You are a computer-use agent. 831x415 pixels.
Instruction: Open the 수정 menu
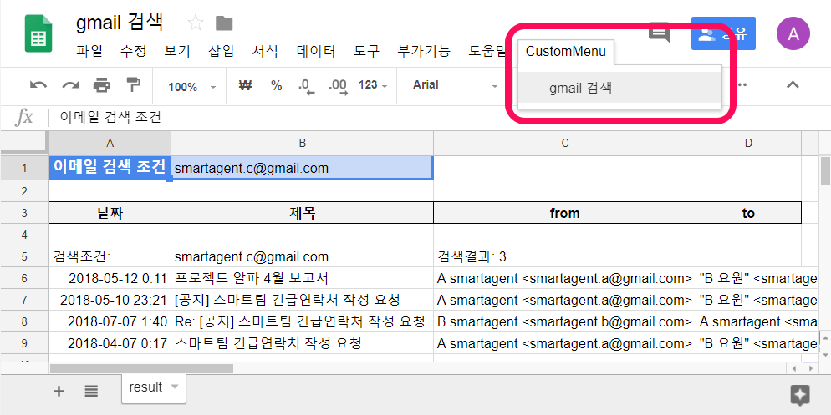[x=133, y=51]
